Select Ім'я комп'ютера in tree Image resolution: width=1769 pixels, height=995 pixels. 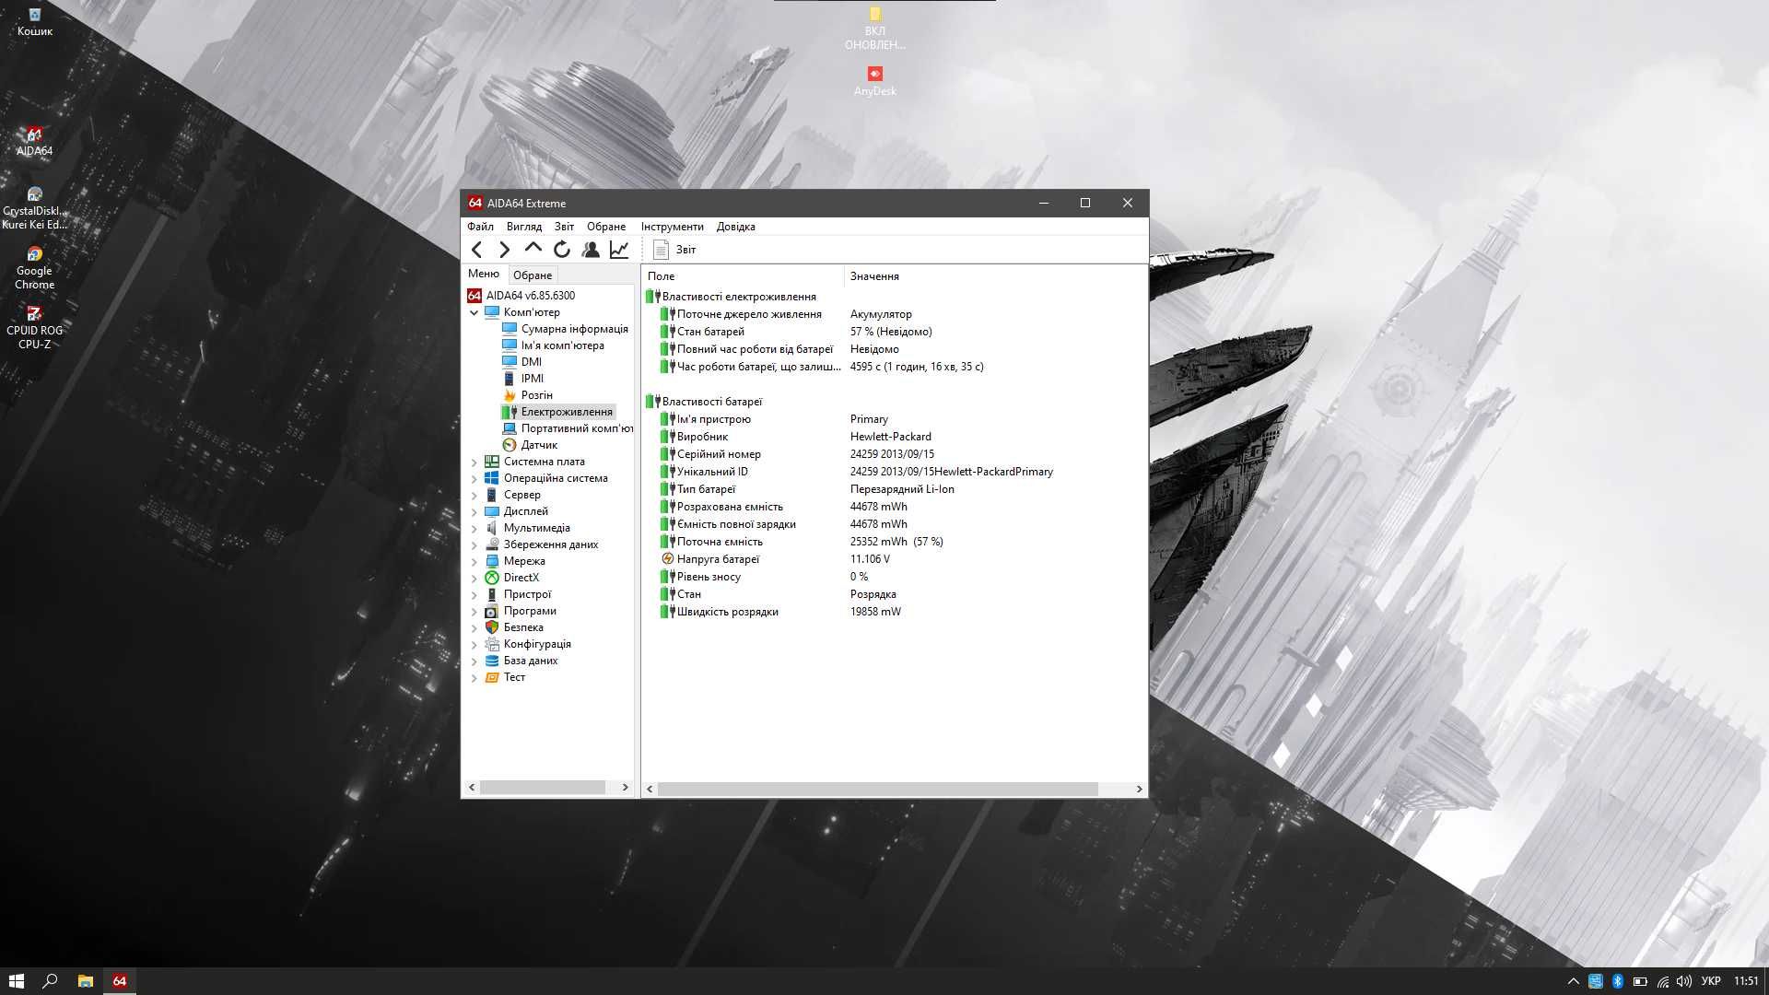(554, 345)
